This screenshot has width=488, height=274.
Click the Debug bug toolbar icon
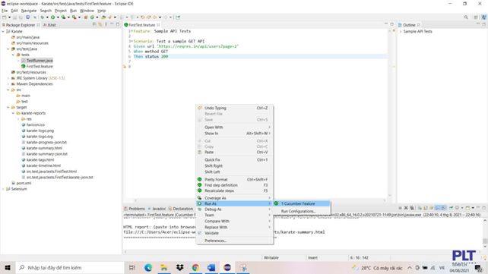point(42,17)
